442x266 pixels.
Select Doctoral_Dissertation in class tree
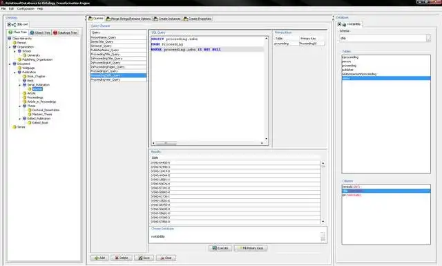point(46,110)
